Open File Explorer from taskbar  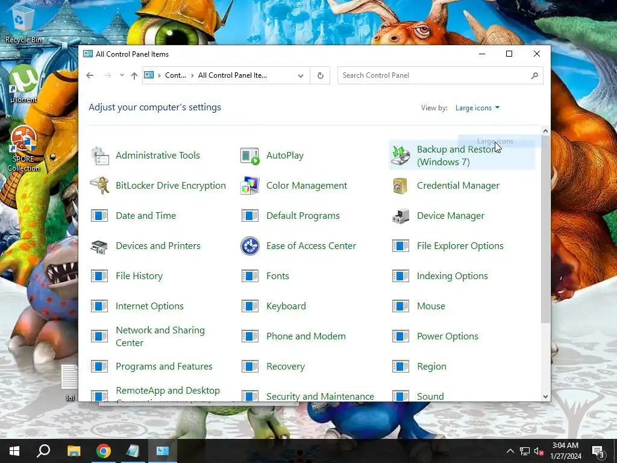pos(74,451)
